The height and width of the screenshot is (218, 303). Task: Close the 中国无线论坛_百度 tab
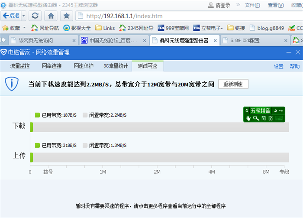coord(145,41)
